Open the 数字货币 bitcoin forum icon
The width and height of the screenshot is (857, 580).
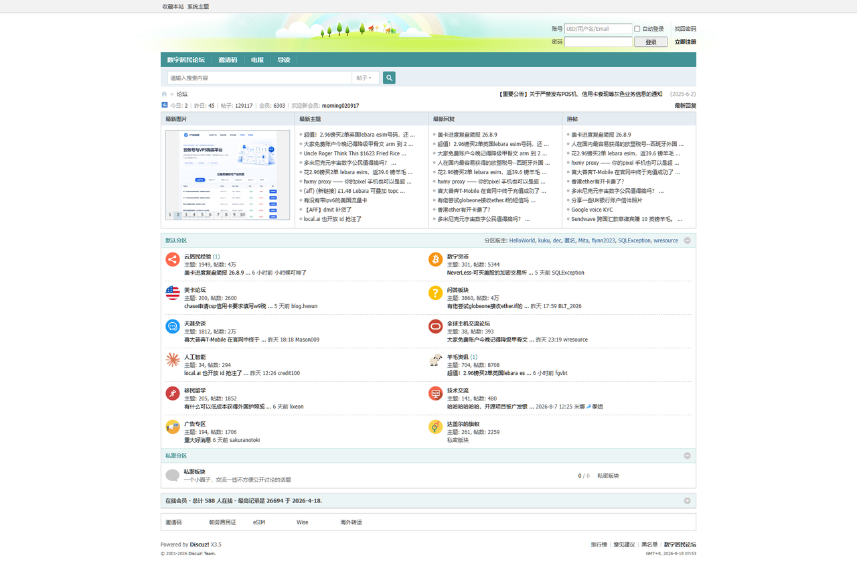[x=436, y=259]
